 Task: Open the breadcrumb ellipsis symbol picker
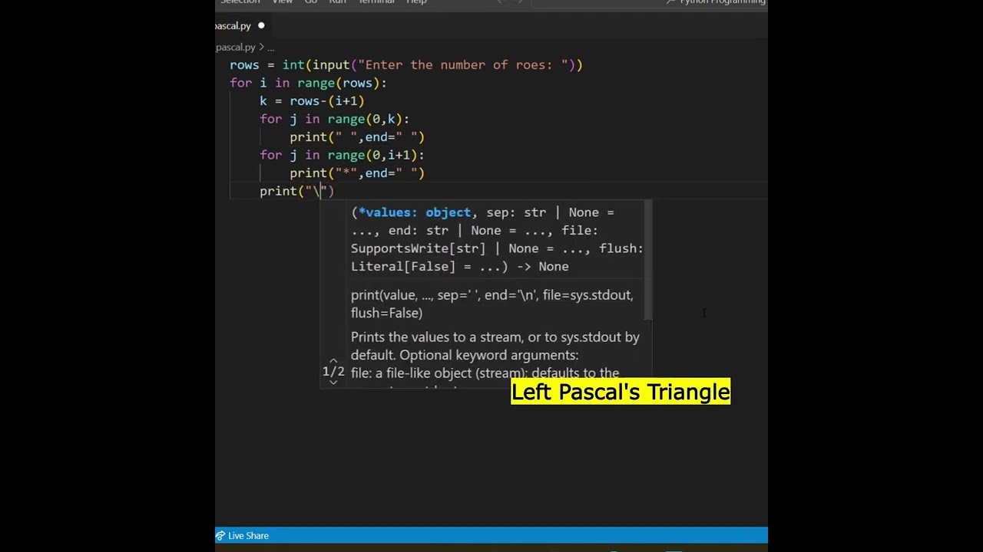point(270,48)
